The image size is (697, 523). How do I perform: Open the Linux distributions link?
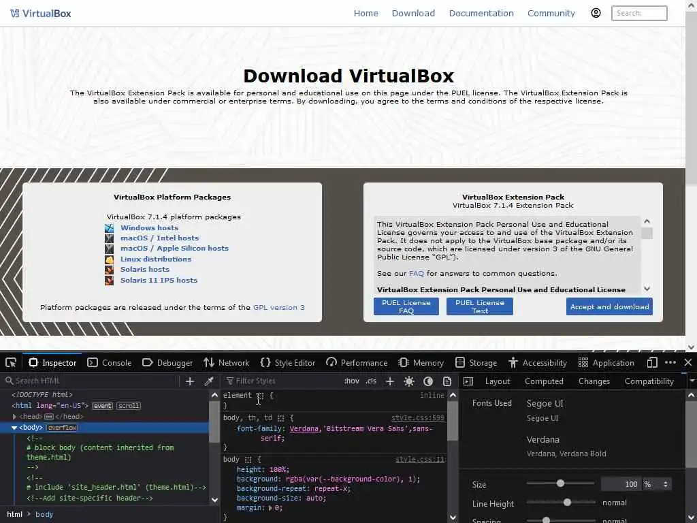(156, 259)
